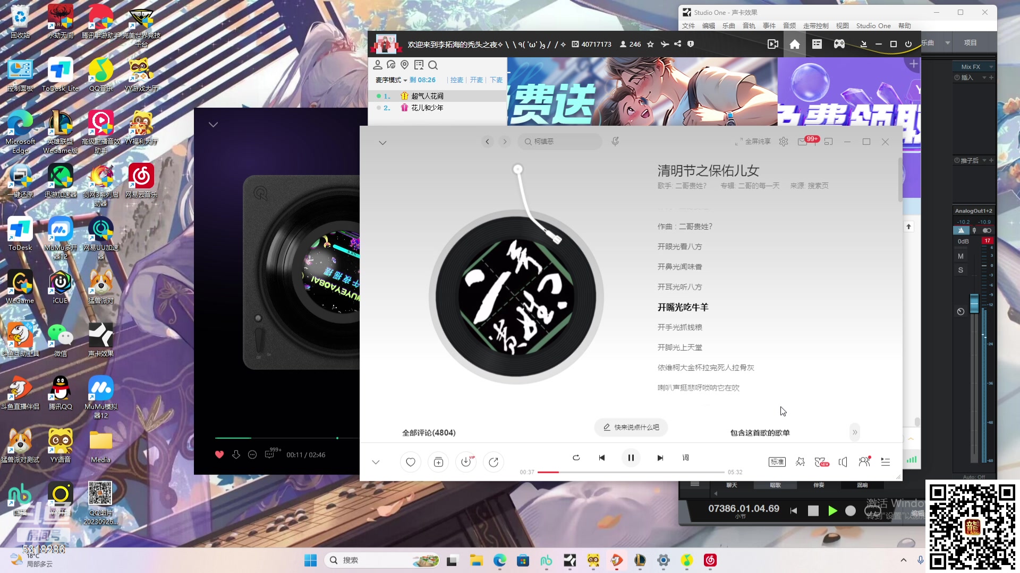Open the listen together people icon
The height and width of the screenshot is (573, 1020).
(x=864, y=462)
